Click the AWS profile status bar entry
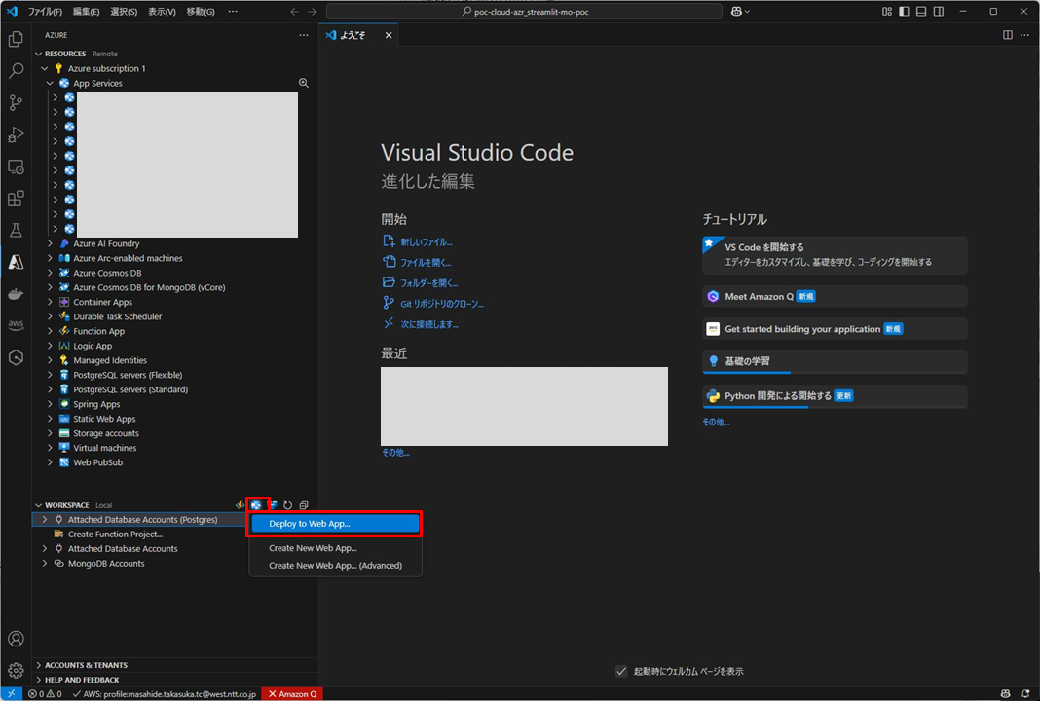This screenshot has width=1040, height=701. pyautogui.click(x=165, y=694)
